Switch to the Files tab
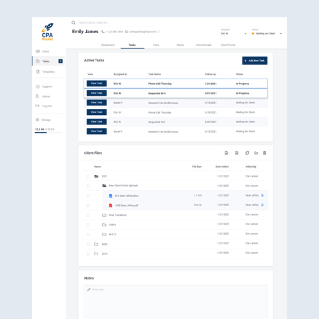 coord(156,45)
